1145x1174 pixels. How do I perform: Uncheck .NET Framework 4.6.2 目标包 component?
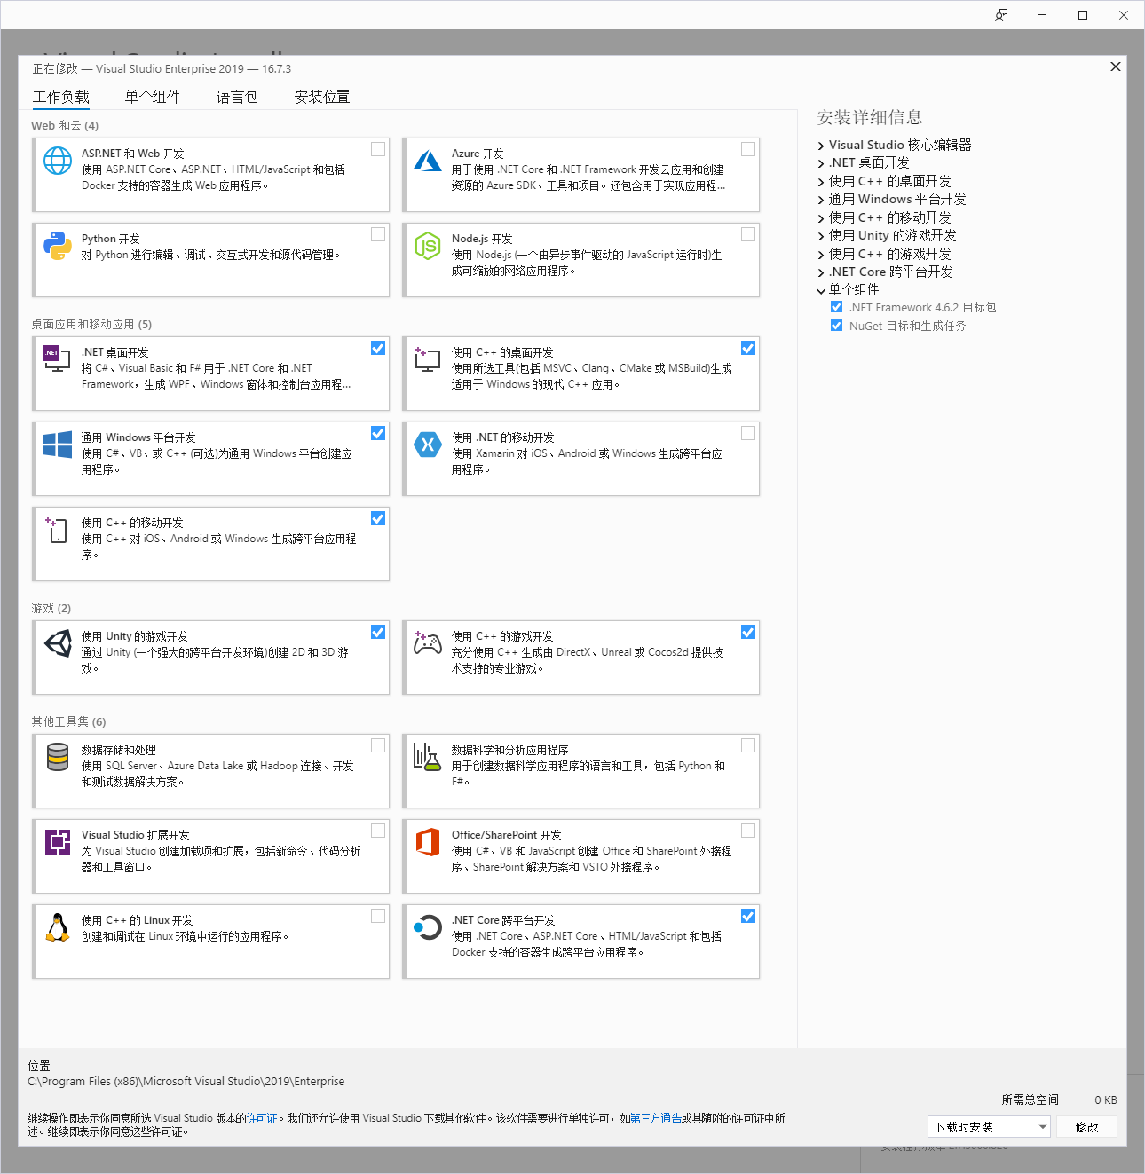836,307
